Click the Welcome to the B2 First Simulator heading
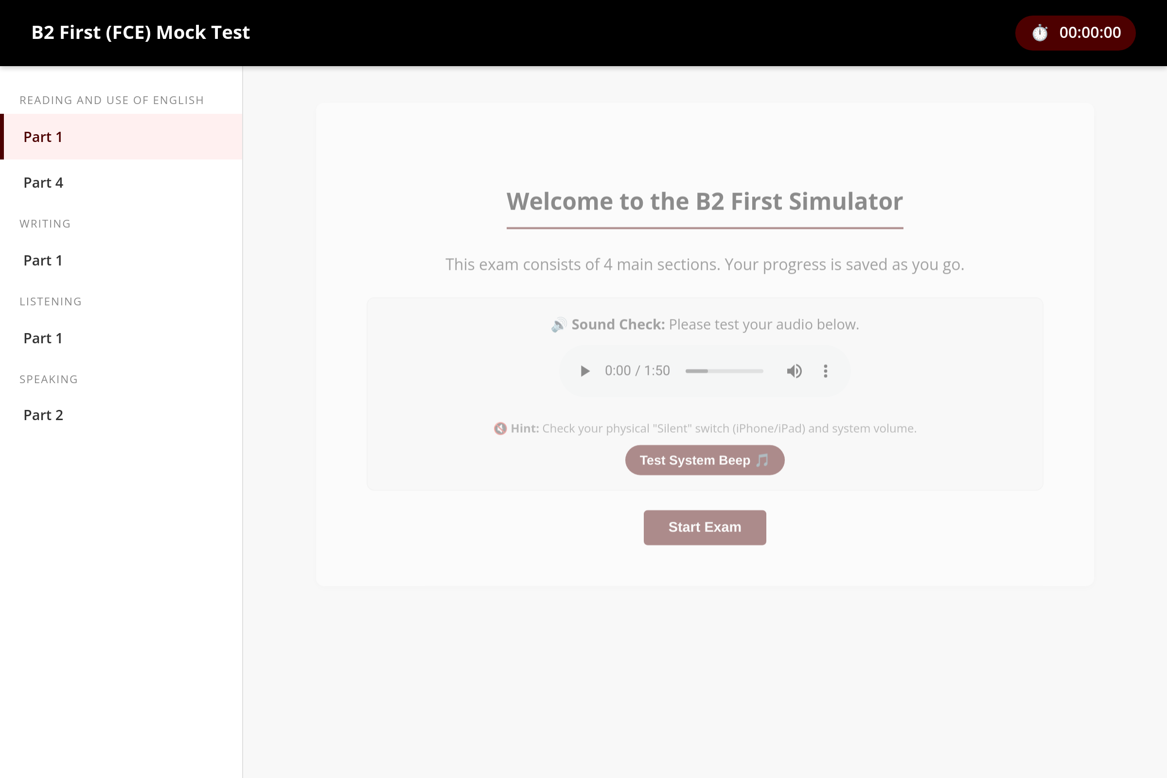 (705, 201)
